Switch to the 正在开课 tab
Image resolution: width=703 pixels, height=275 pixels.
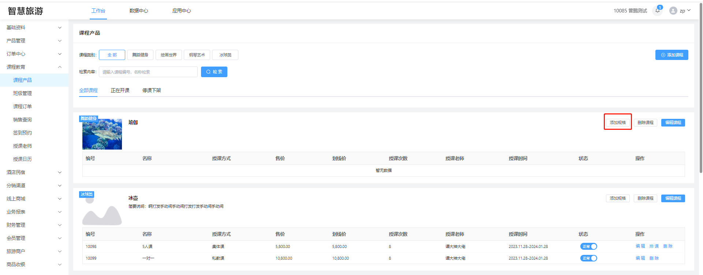point(120,90)
